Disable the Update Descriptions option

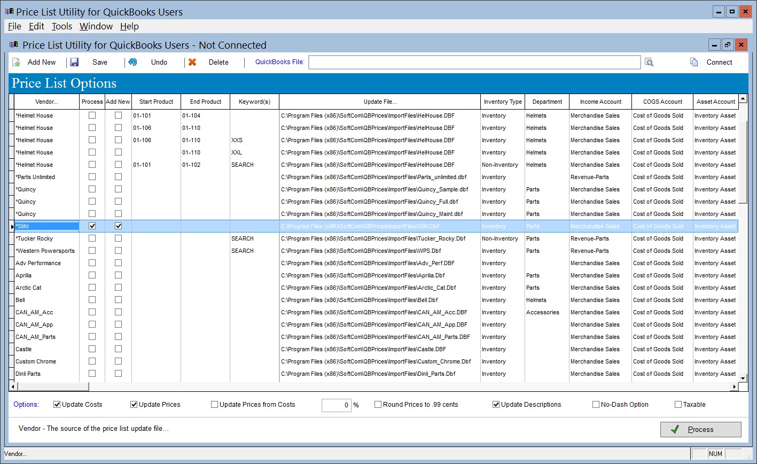pyautogui.click(x=496, y=404)
